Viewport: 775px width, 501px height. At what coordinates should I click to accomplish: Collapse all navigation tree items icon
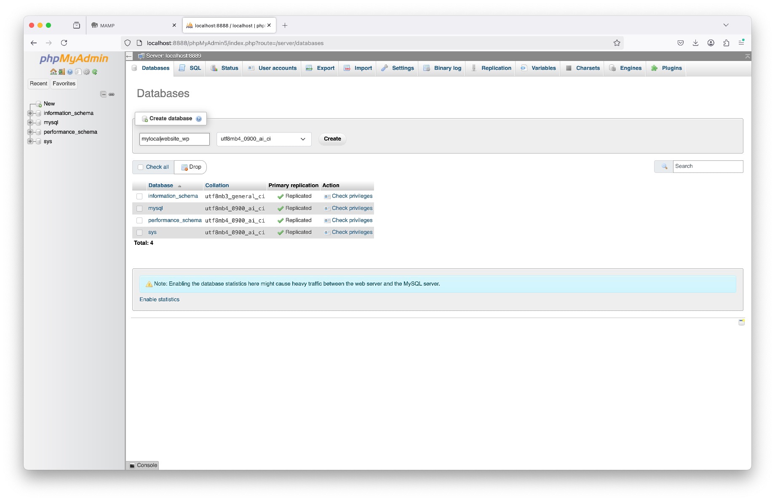pyautogui.click(x=103, y=94)
